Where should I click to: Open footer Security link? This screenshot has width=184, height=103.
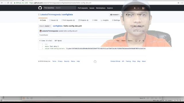[67, 61]
